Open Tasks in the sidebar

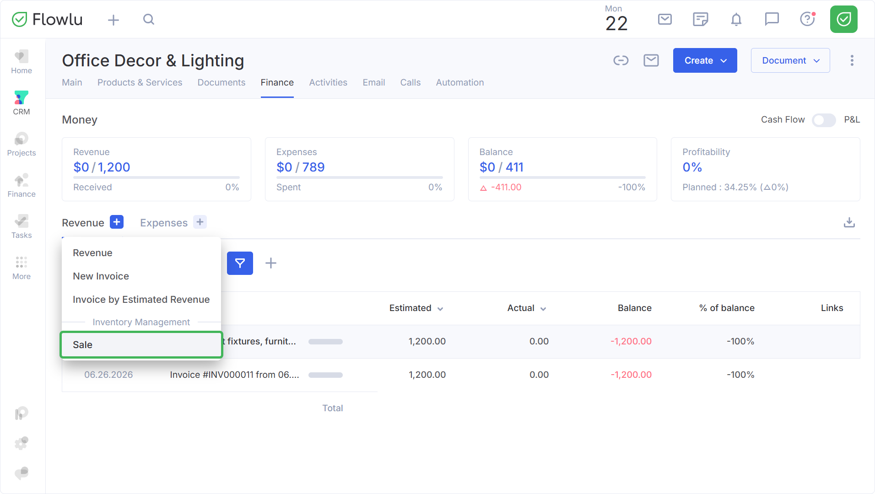click(x=22, y=227)
